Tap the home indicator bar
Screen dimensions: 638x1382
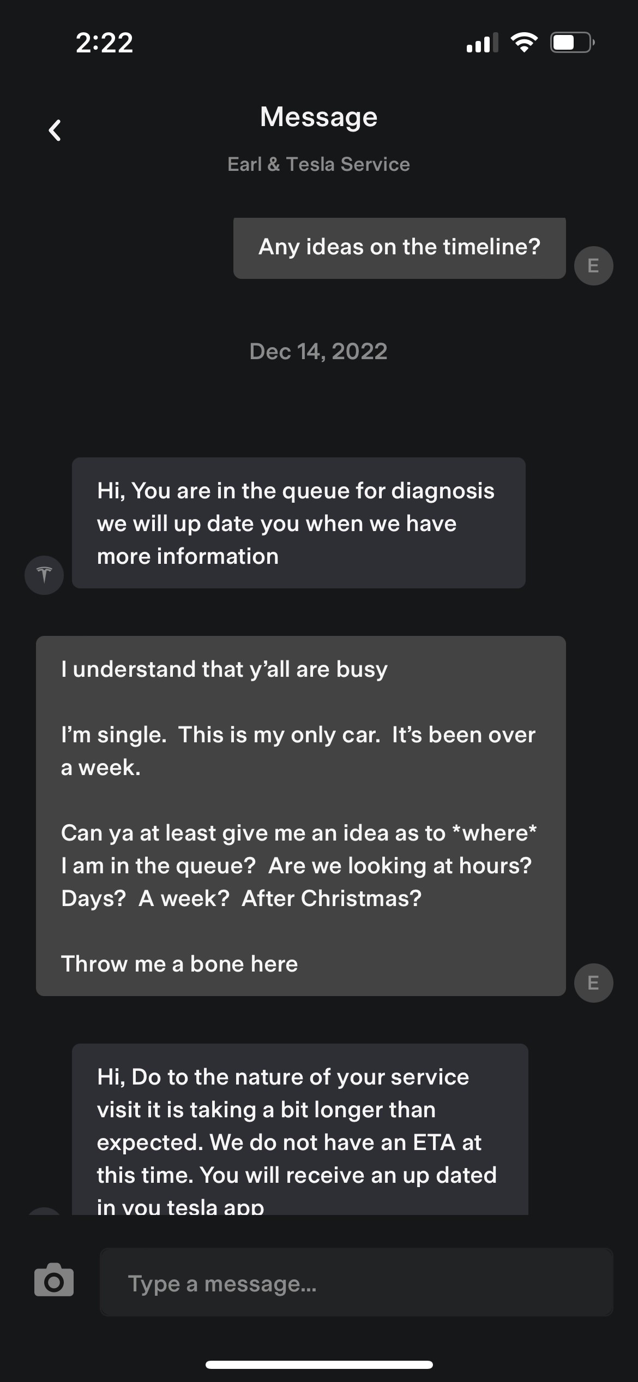[319, 1365]
